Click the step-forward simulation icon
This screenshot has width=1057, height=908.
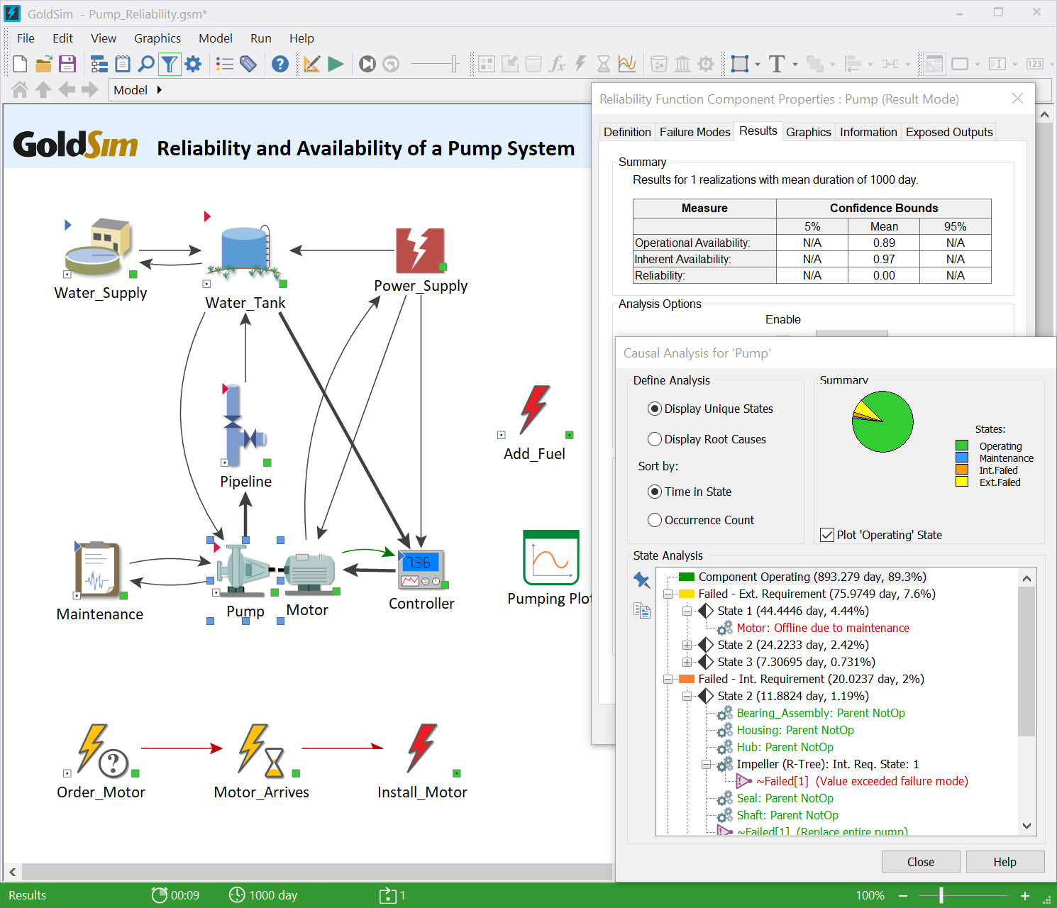(367, 64)
